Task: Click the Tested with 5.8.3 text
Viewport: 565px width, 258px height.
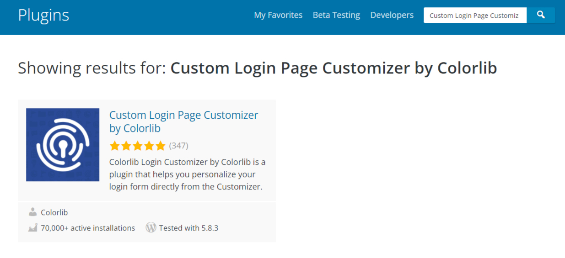Action: [x=188, y=228]
